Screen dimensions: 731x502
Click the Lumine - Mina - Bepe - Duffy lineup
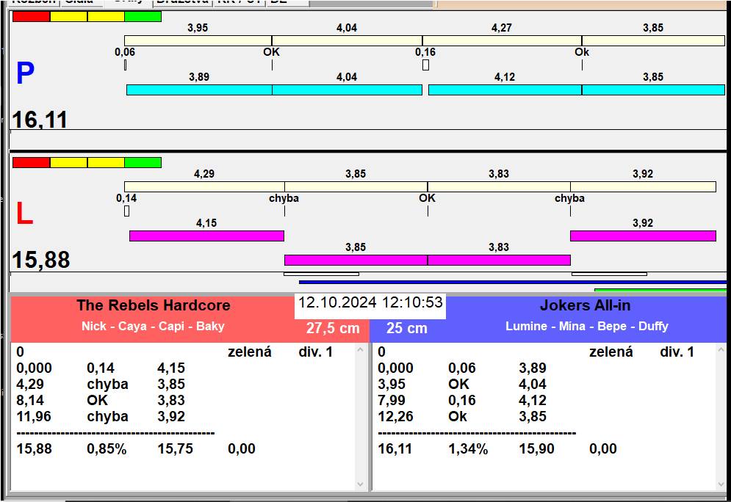point(587,326)
